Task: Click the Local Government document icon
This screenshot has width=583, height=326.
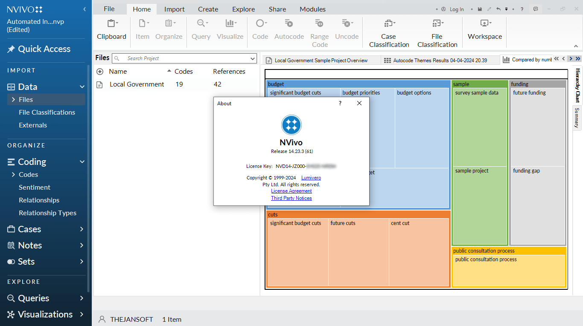Action: 99,84
